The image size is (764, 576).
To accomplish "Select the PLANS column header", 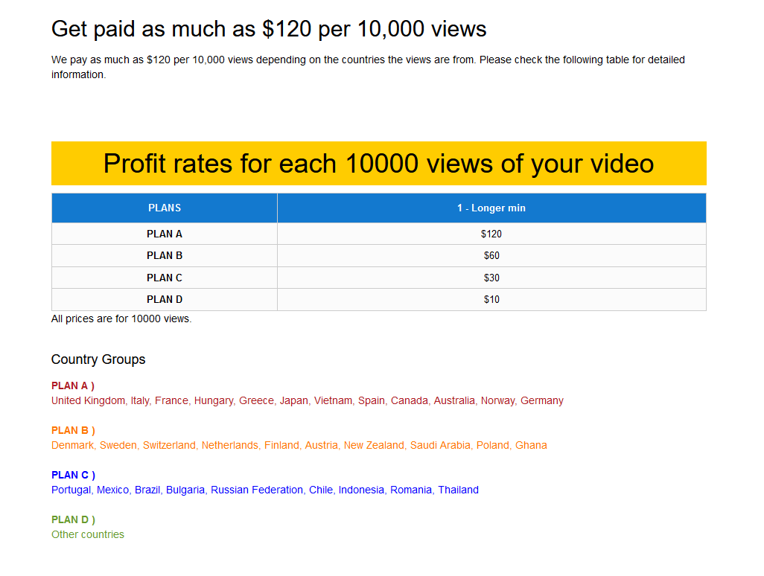I will [165, 208].
